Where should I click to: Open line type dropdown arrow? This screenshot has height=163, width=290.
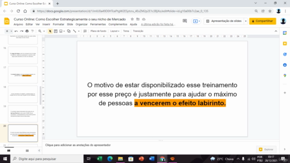tap(79, 31)
